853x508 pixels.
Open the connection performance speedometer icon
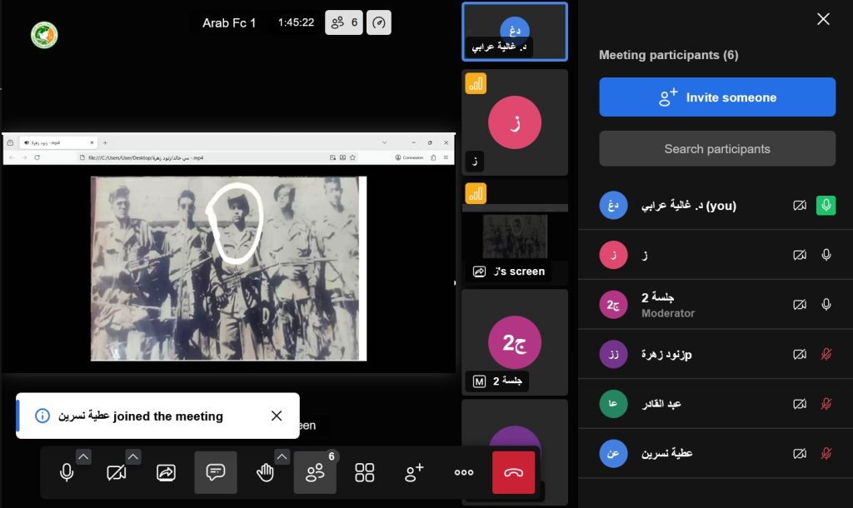[x=379, y=22]
